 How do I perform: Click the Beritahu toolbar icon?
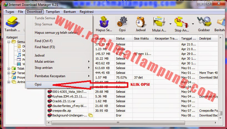point(221,22)
